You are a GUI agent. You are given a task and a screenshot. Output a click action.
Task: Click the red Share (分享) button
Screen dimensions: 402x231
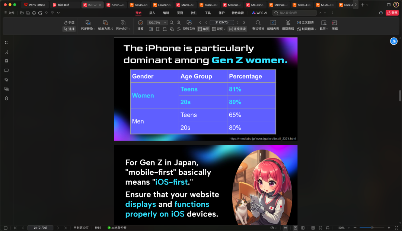392,13
